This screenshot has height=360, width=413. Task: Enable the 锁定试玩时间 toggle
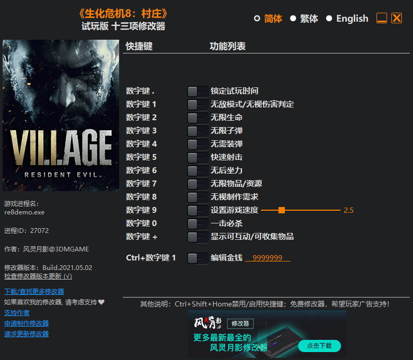coord(197,91)
